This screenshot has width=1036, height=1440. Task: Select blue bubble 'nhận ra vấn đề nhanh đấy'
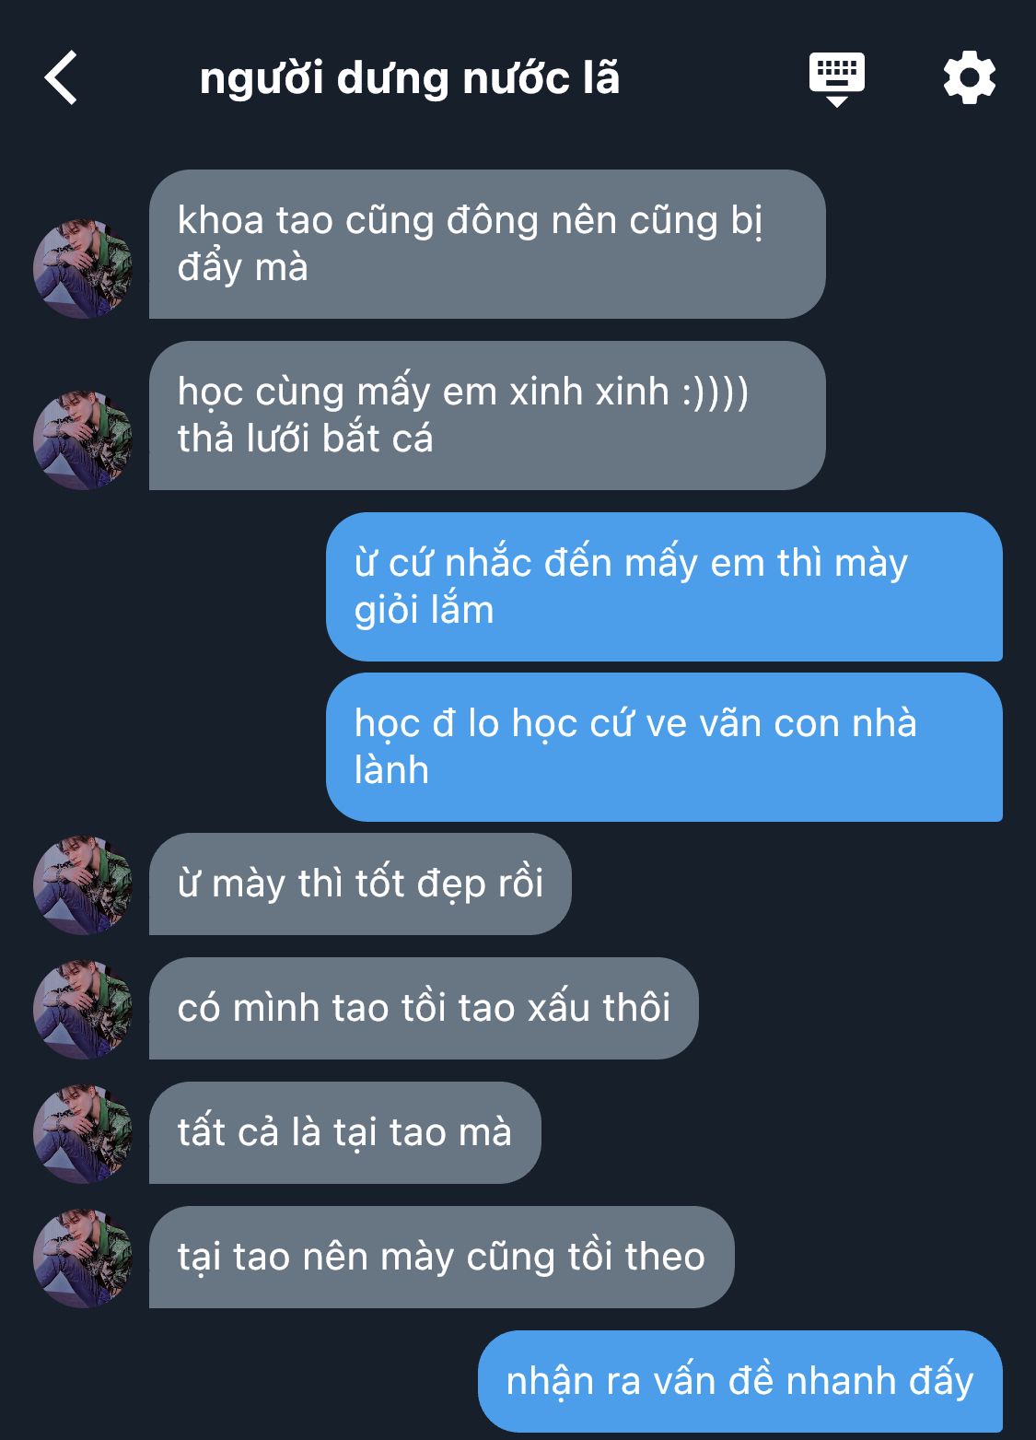click(x=739, y=1382)
